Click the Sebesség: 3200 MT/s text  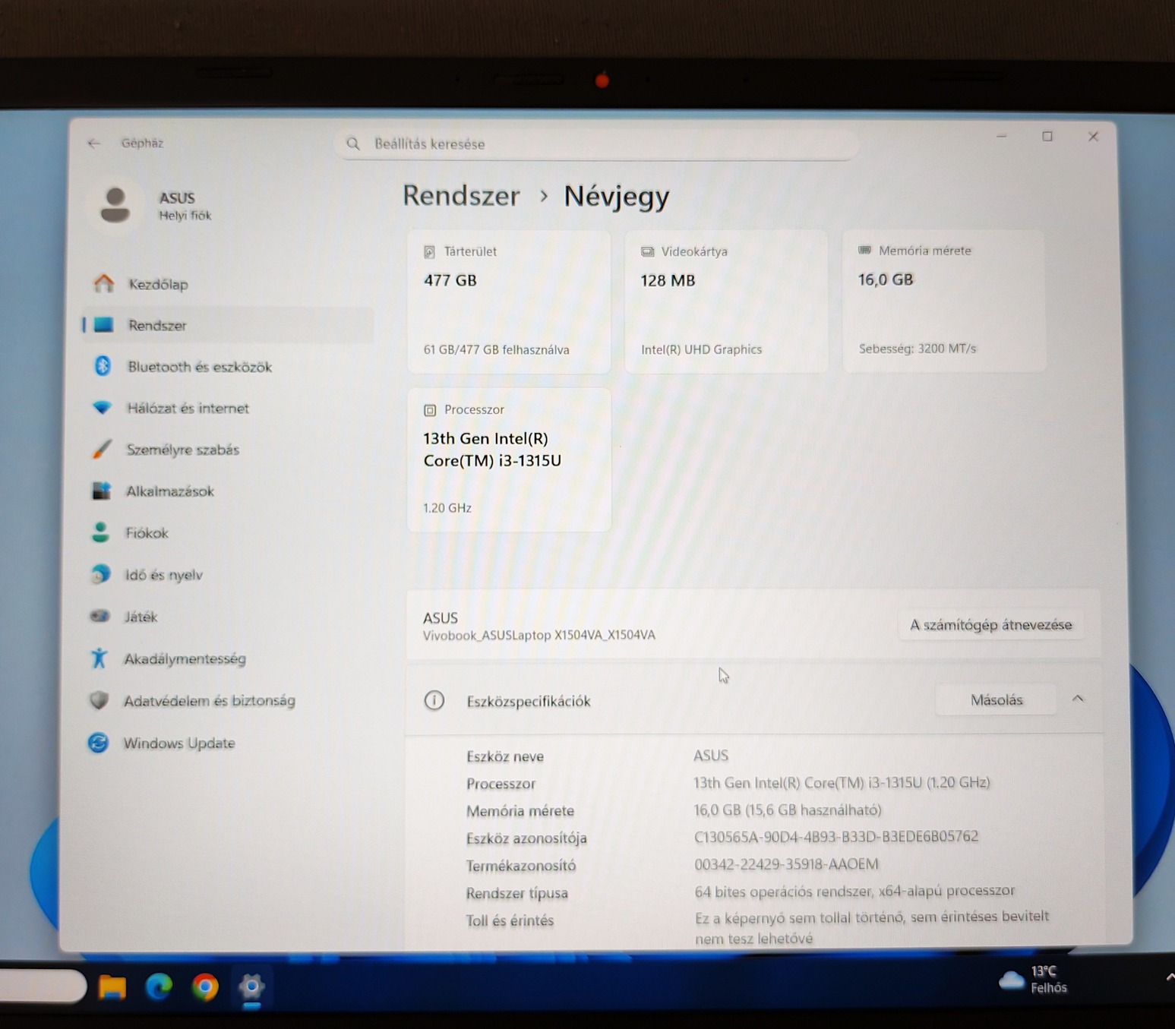[918, 349]
